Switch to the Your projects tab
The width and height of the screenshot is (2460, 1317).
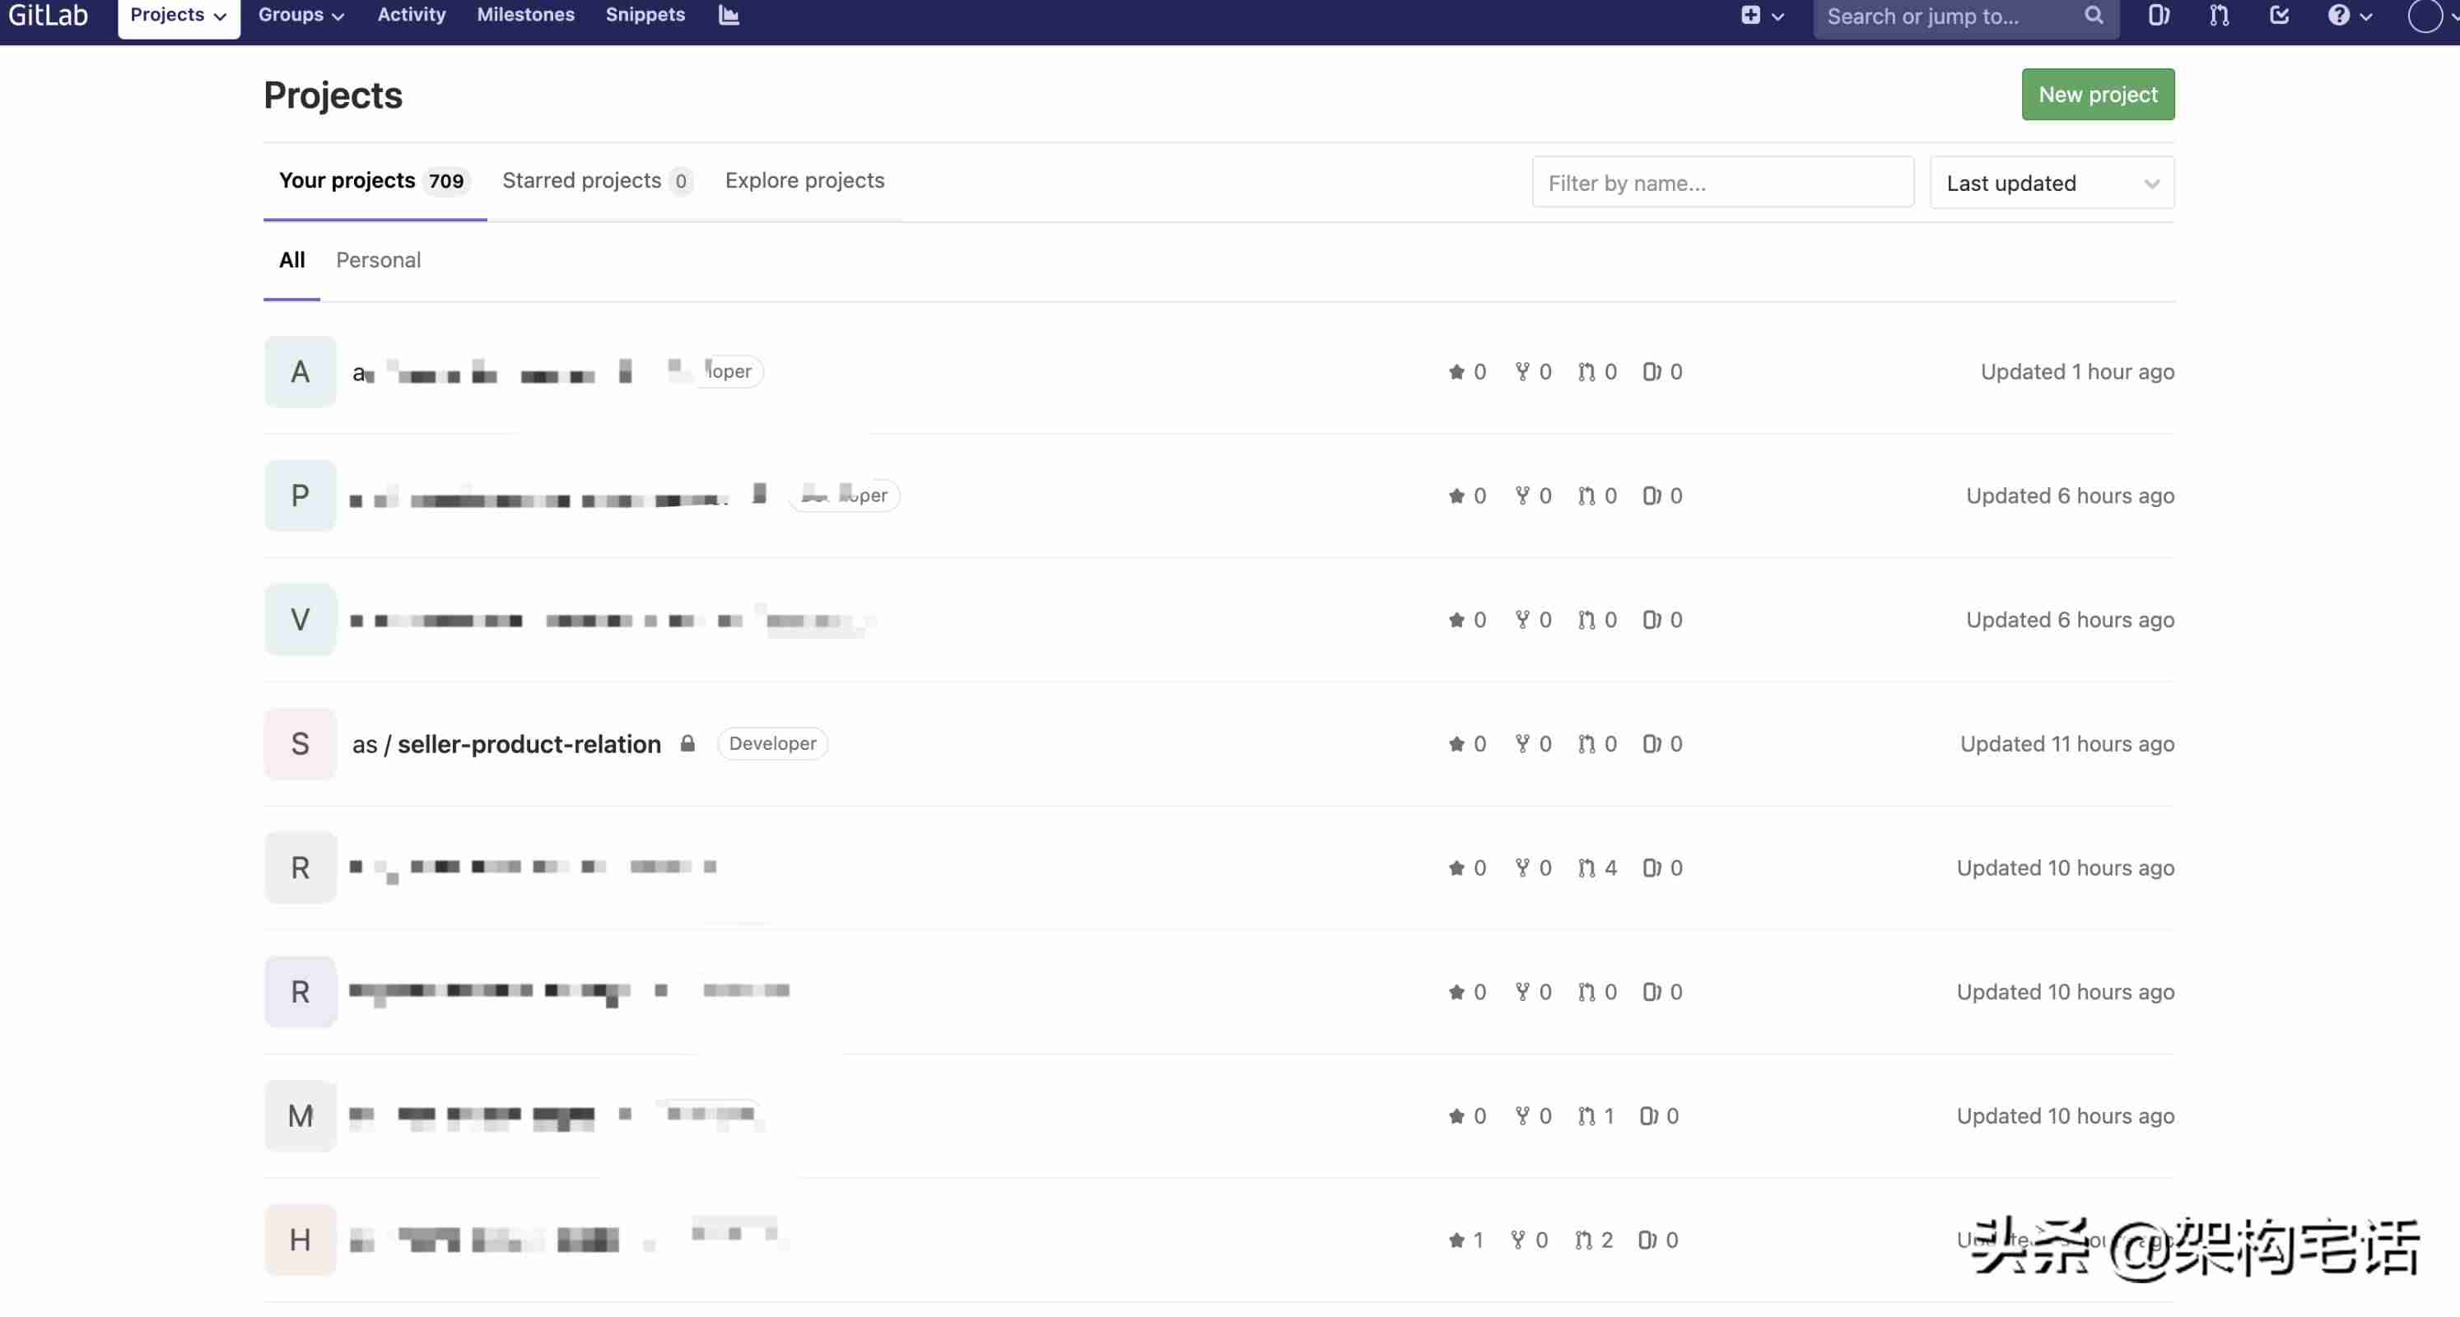(x=375, y=180)
